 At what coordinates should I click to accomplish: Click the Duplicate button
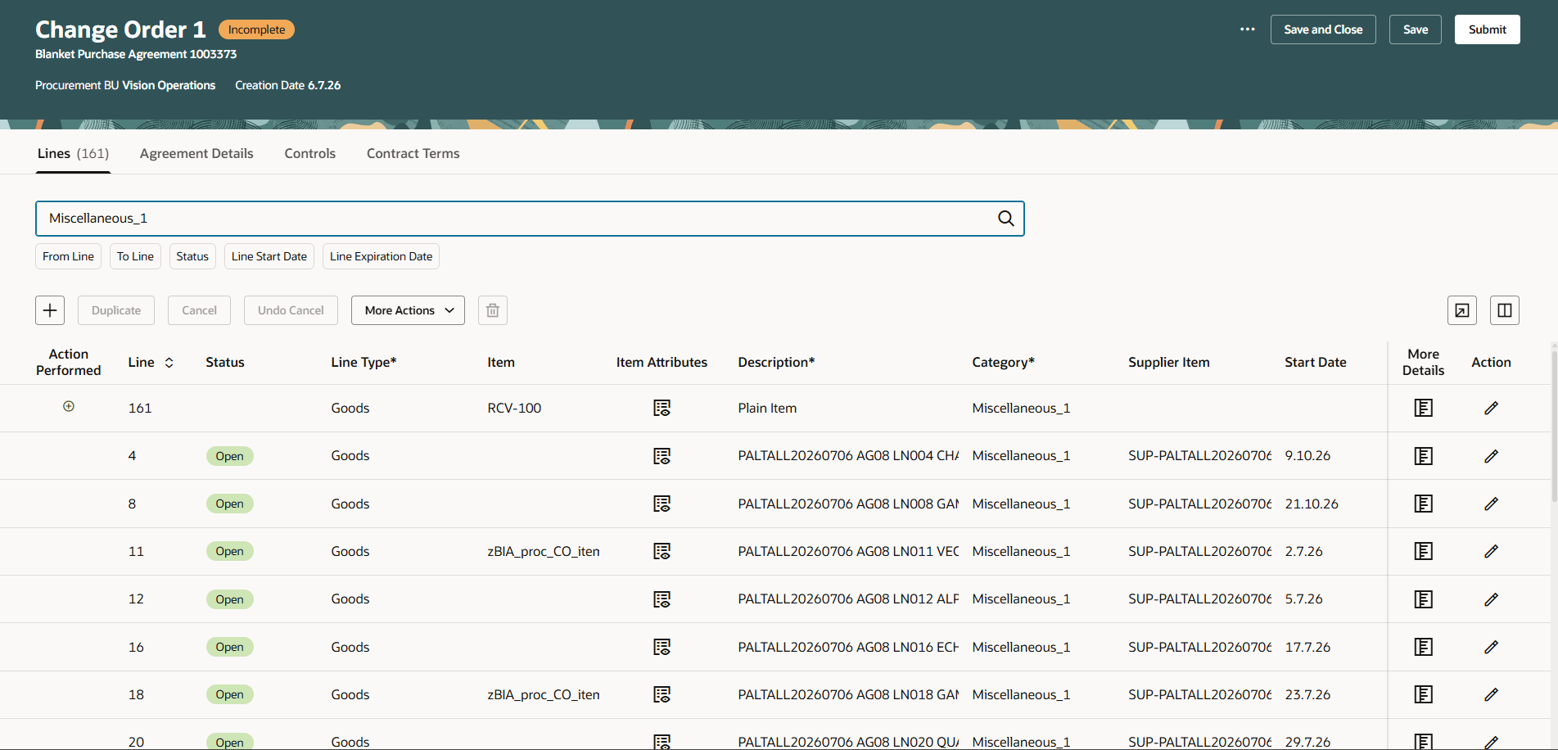(x=116, y=310)
